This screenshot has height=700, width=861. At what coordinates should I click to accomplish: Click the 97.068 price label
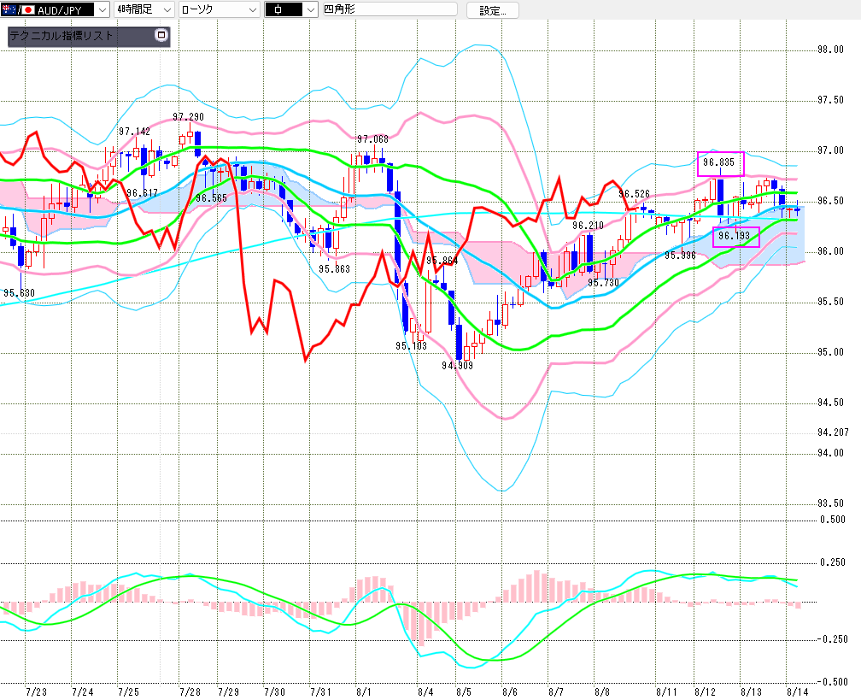[372, 139]
